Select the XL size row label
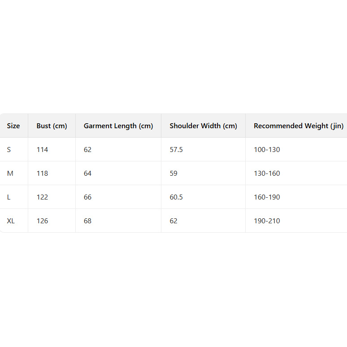 tap(11, 221)
